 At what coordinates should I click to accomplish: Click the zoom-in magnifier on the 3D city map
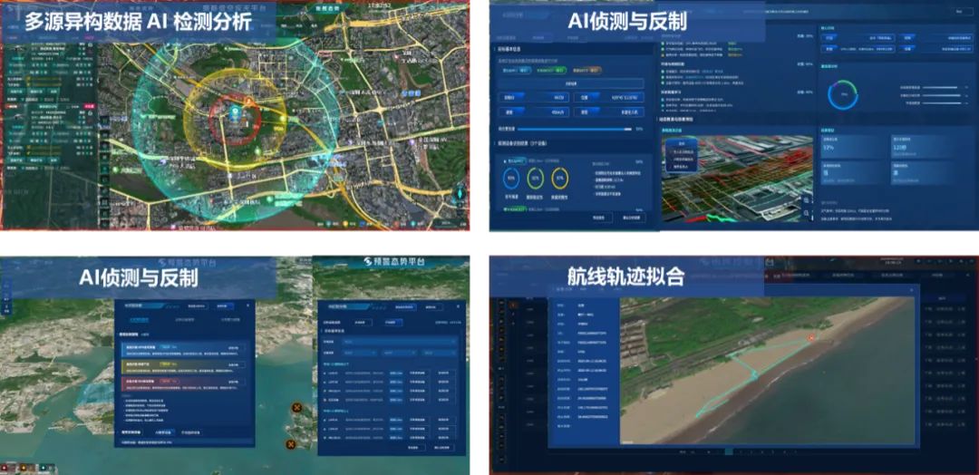(807, 201)
